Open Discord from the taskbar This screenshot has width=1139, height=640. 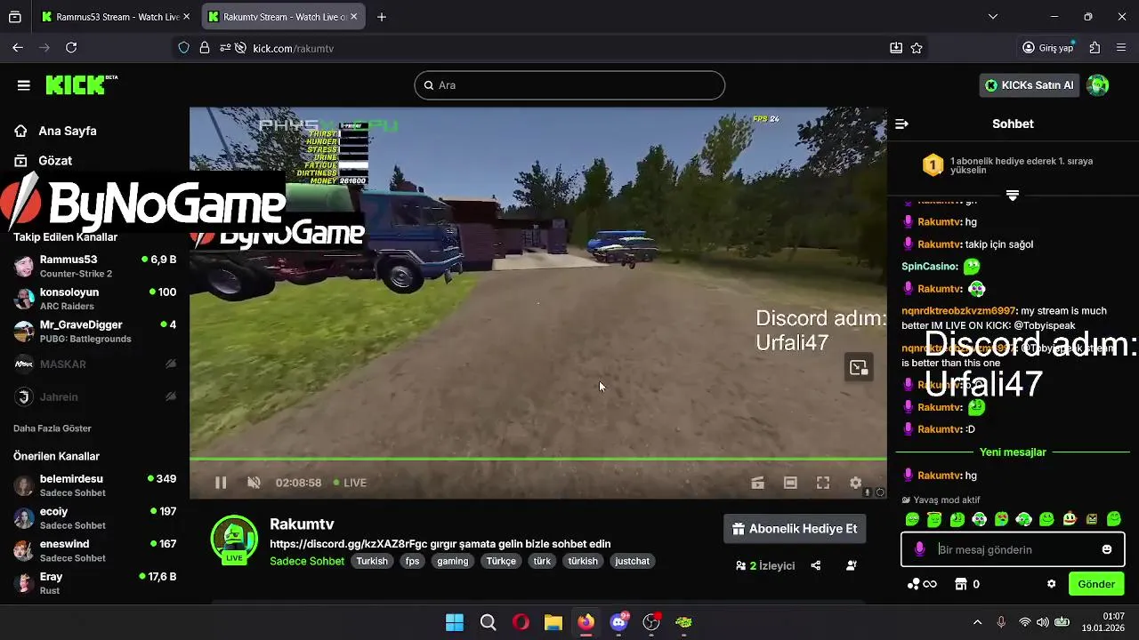619,622
